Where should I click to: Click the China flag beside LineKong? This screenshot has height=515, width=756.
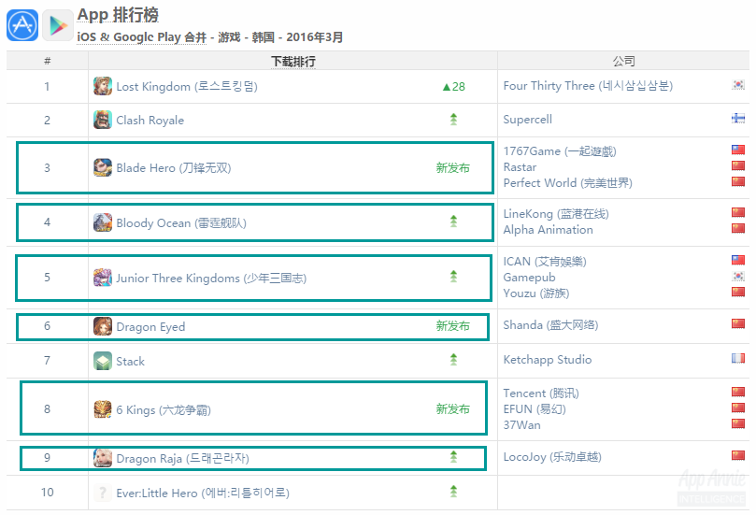(x=738, y=213)
